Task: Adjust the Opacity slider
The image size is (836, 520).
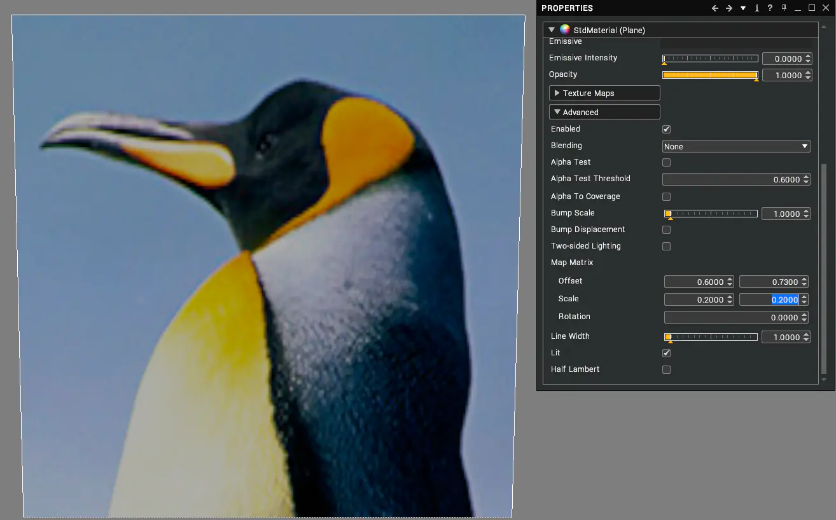Action: (710, 76)
